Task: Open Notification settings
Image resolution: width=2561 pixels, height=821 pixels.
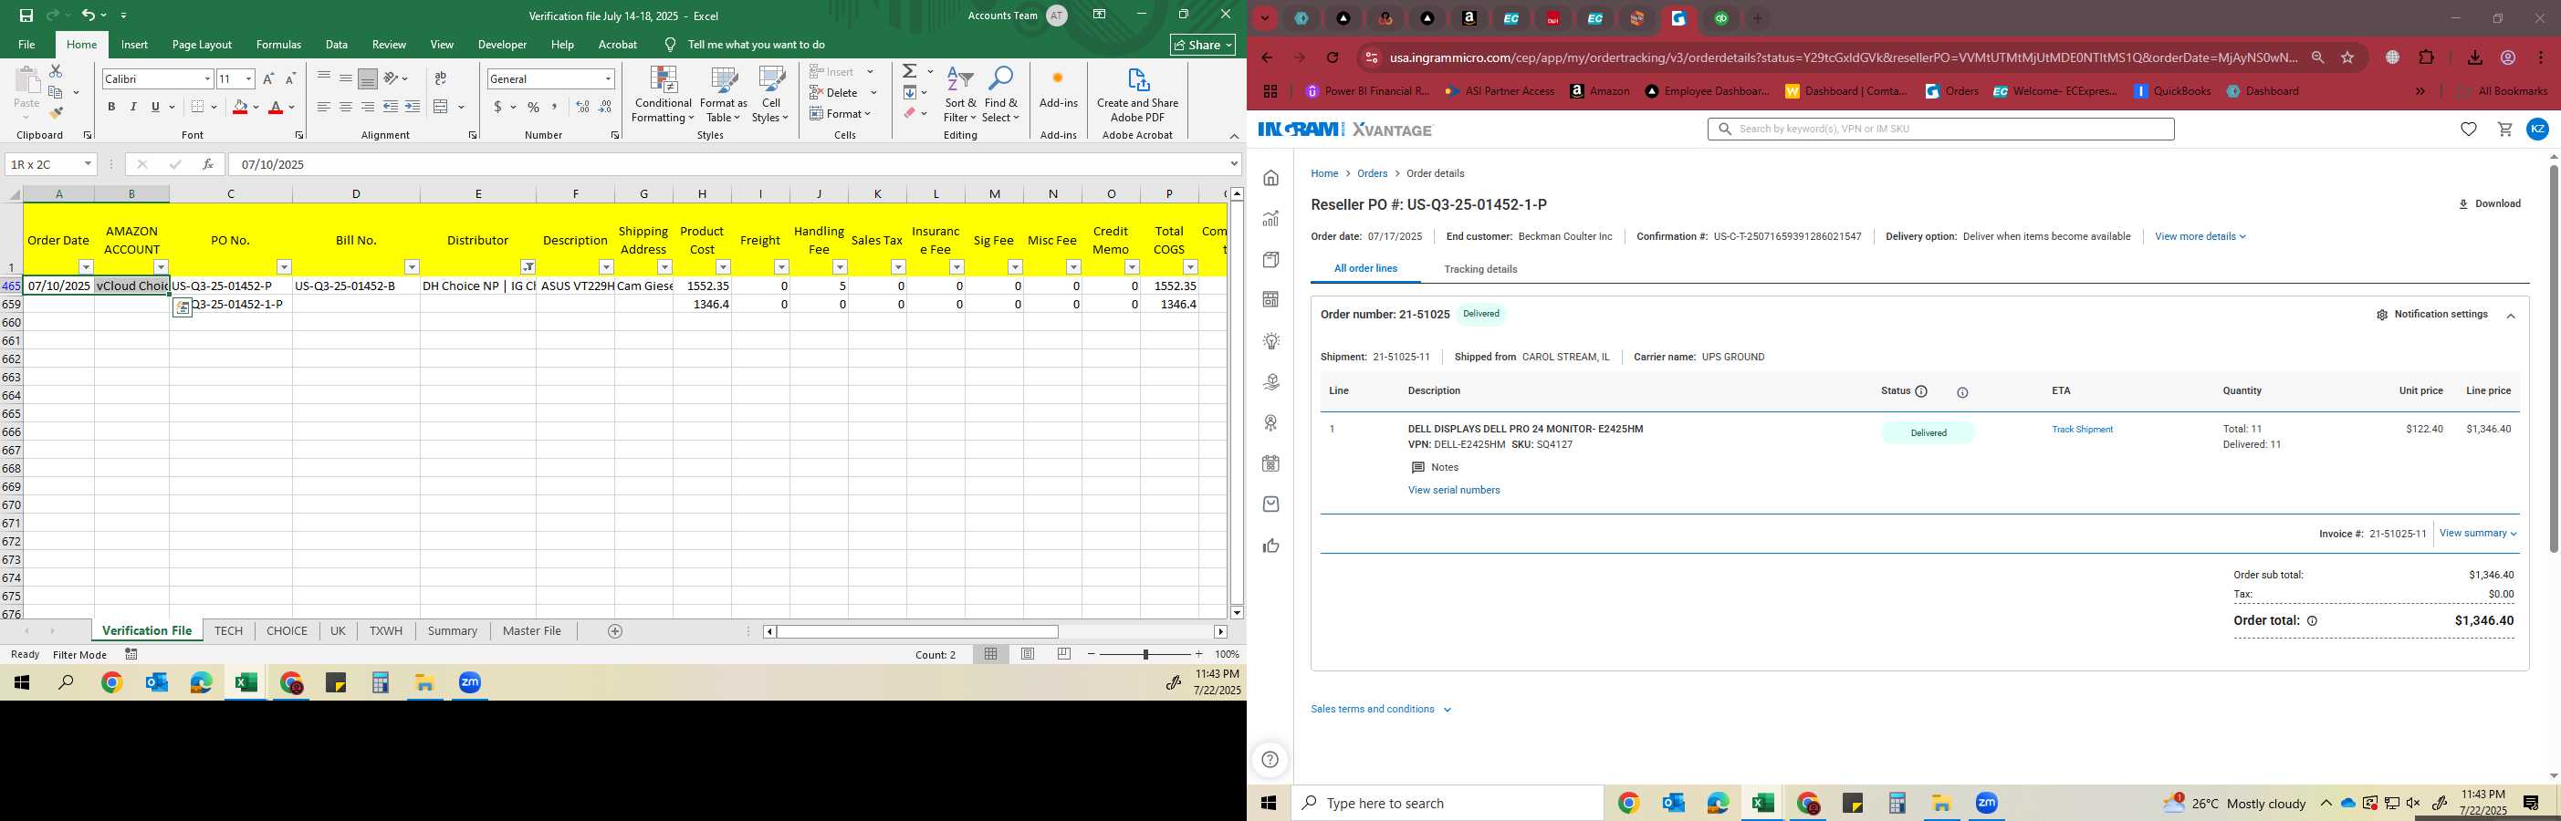Action: pos(2430,314)
